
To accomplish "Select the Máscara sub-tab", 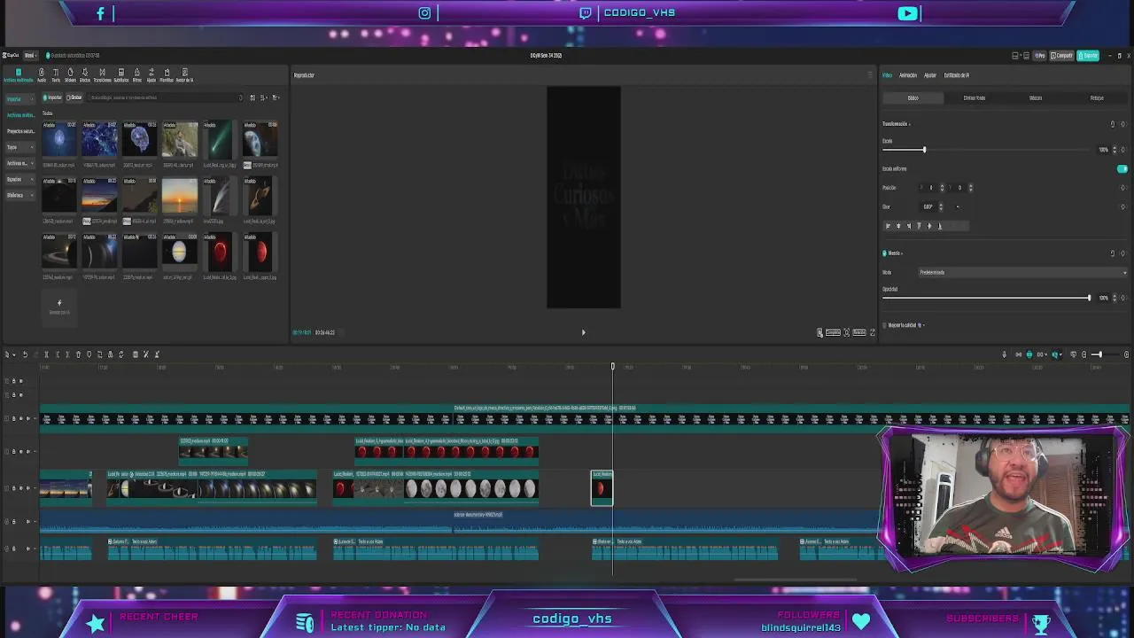I will click(1036, 97).
